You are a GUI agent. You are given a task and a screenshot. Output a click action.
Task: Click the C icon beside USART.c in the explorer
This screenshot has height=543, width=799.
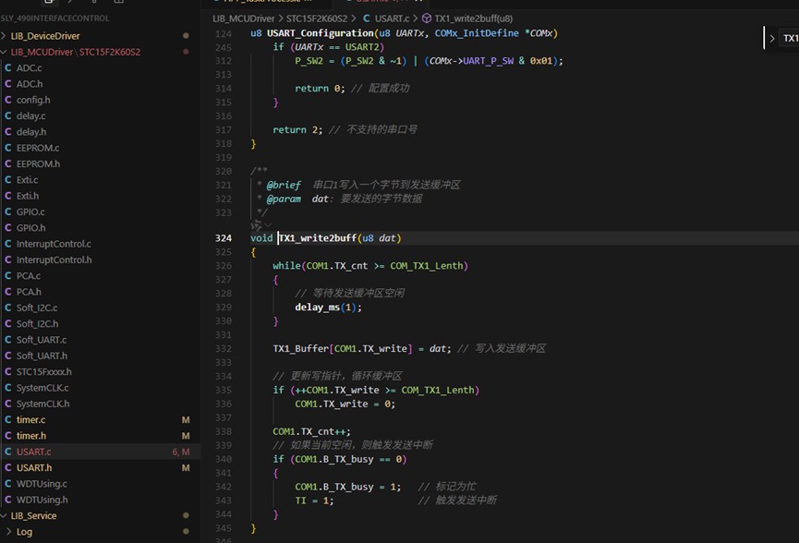(8, 452)
